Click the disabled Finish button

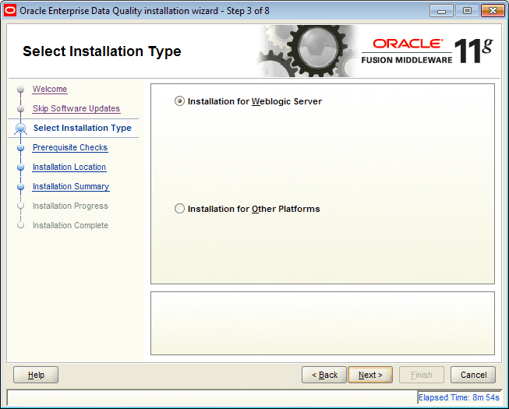click(422, 375)
